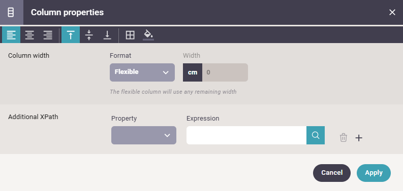Open the fill color paint bucket
Screen dimensions: 403x191
coord(148,35)
